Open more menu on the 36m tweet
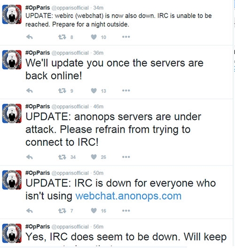Viewport: 235px width, 248px height. click(126, 90)
